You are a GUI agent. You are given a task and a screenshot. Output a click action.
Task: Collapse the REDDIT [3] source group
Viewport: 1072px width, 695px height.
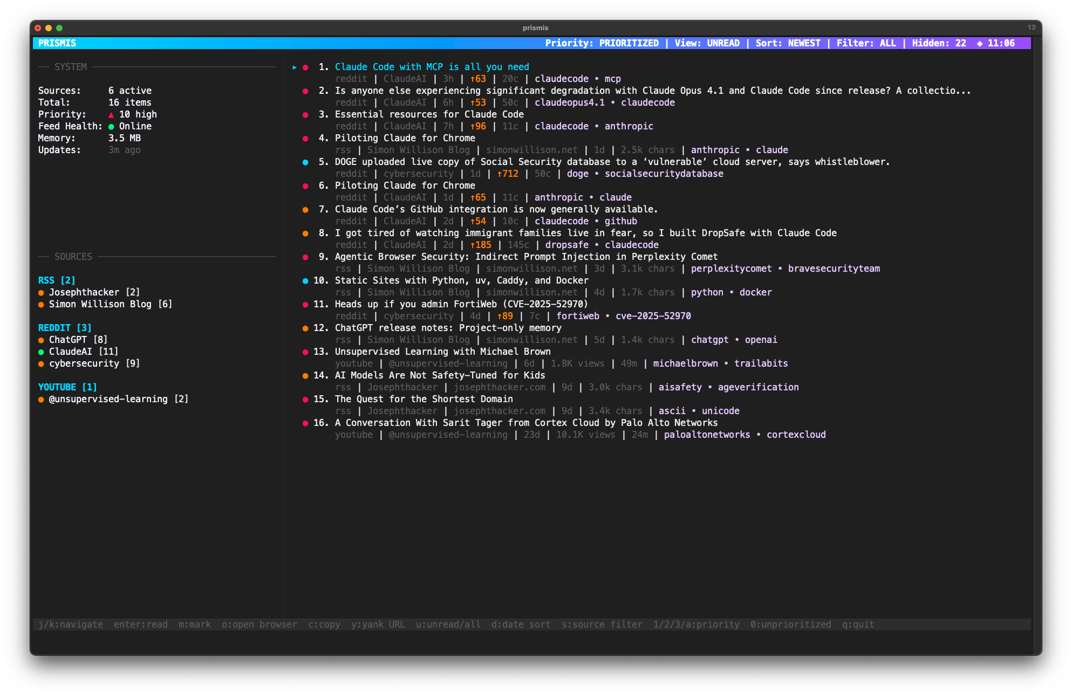click(65, 328)
